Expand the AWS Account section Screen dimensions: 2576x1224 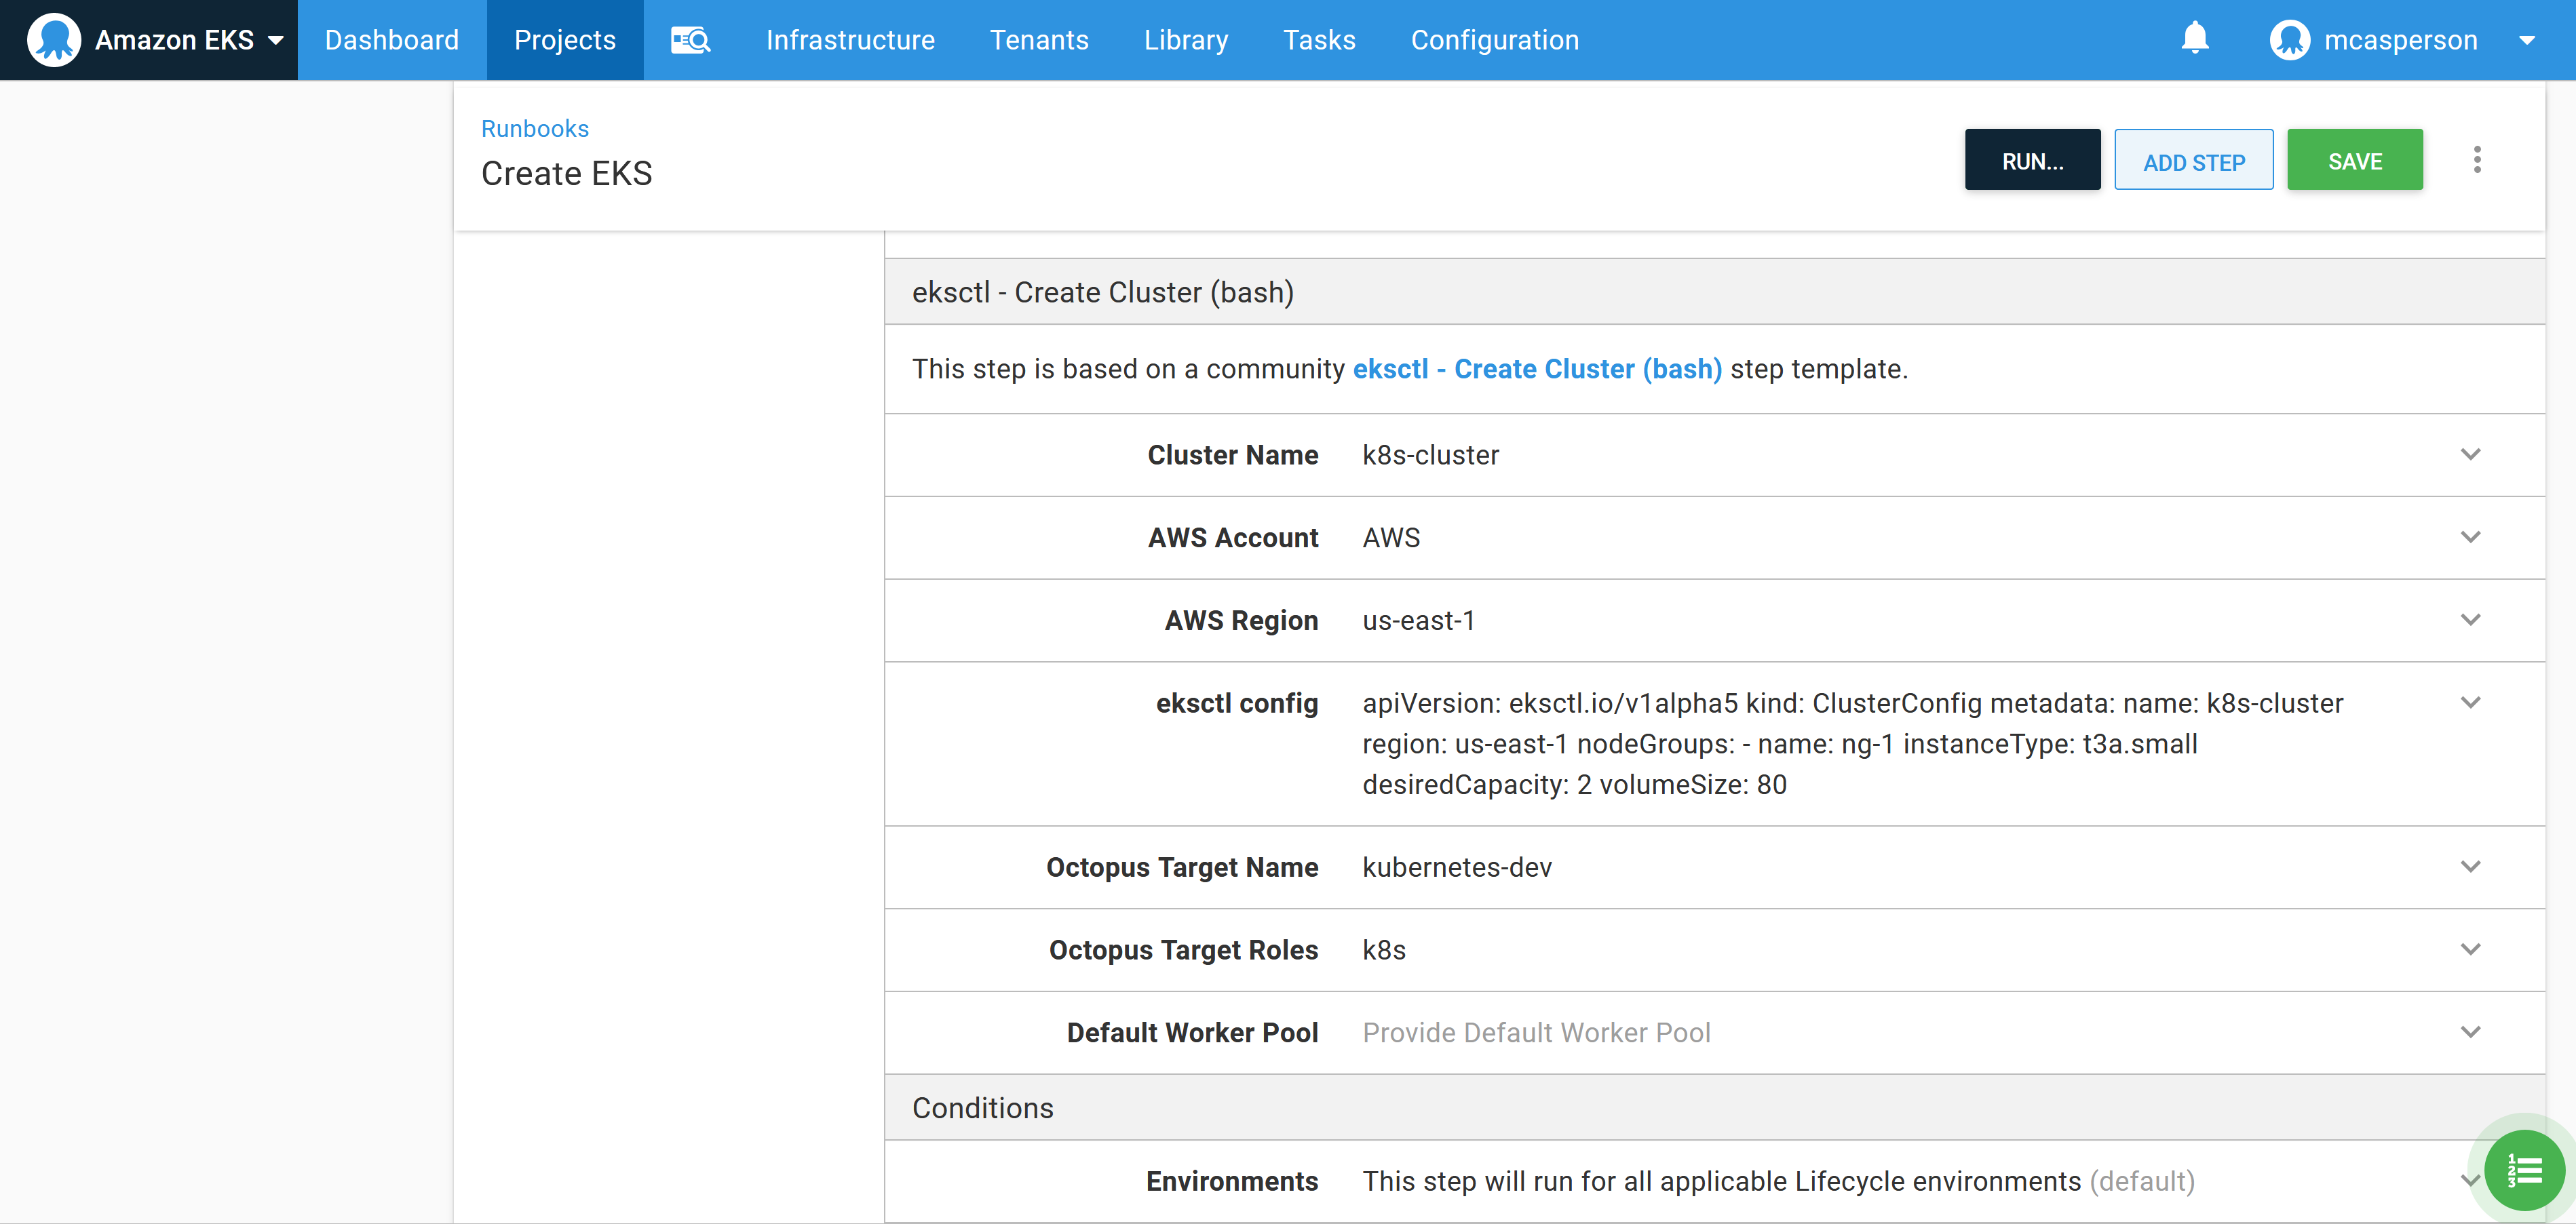(x=2470, y=538)
